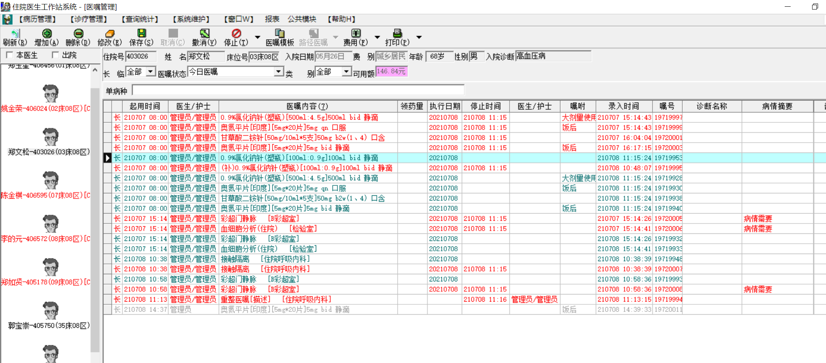The height and width of the screenshot is (363, 826).
Task: Select patient 李的元 avatar in the list
Action: 50,224
